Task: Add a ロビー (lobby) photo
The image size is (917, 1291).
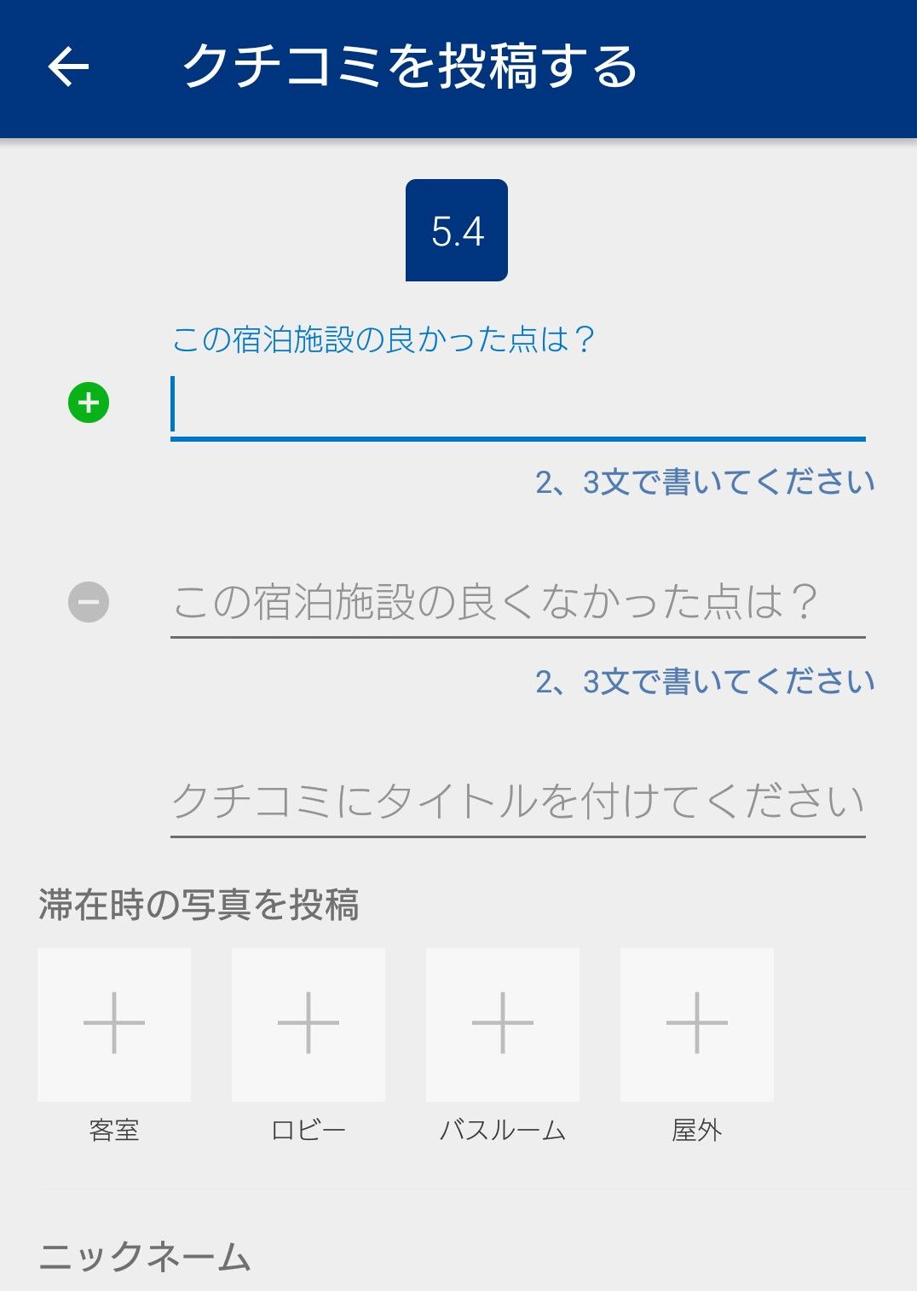Action: click(309, 1024)
